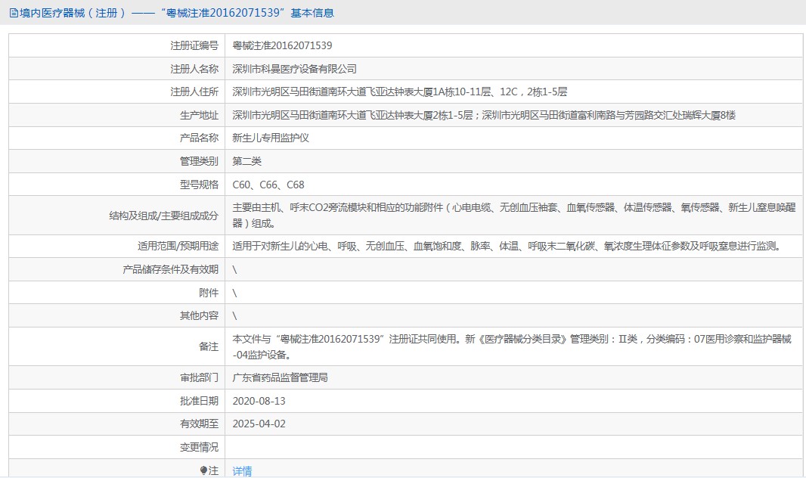The width and height of the screenshot is (806, 478).
Task: Select the company name 深圳市科曼医疗设备有限公司
Action: coord(295,69)
